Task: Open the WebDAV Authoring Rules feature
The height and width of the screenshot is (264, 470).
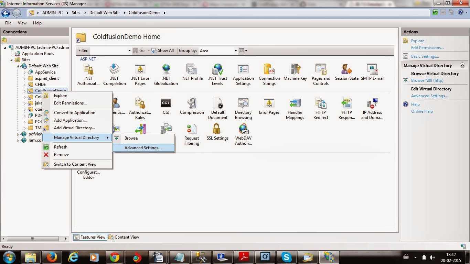Action: click(x=243, y=134)
